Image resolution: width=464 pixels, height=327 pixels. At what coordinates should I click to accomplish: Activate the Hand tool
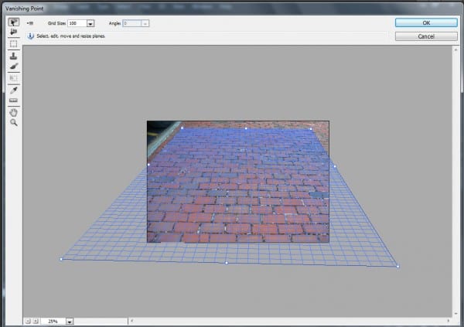pos(13,111)
